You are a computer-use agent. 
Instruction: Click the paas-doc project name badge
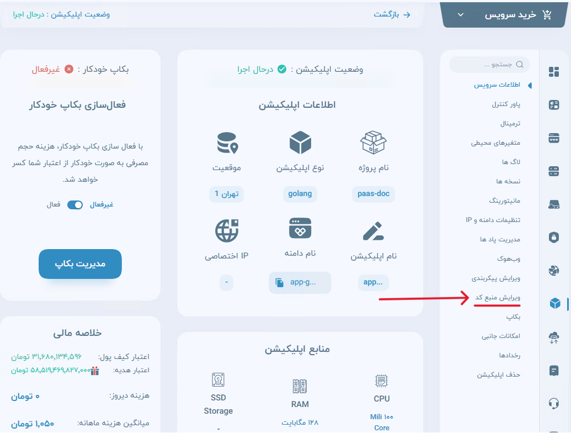[x=374, y=194]
